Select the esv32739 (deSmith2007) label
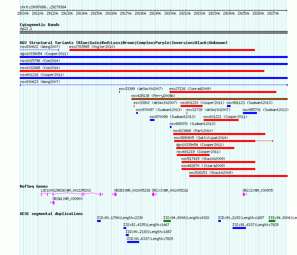297x255 pixels. pos(208,110)
